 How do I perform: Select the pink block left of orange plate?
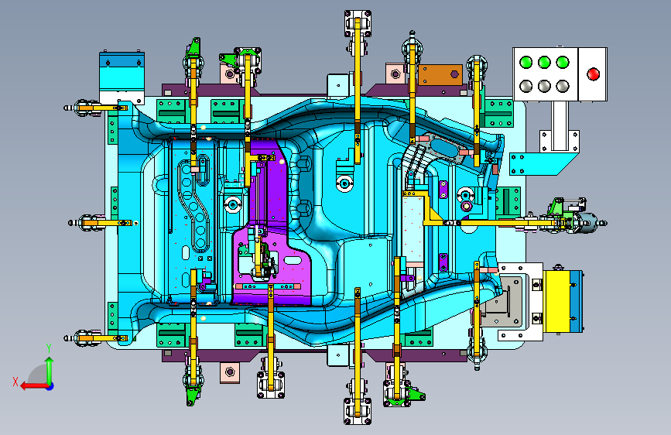tap(395, 74)
